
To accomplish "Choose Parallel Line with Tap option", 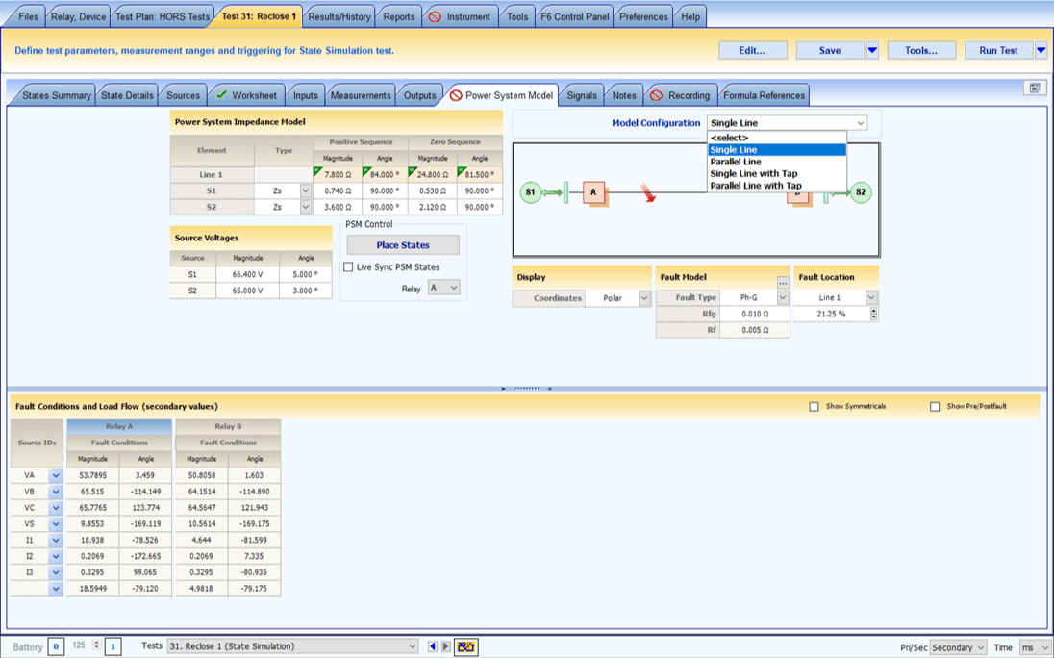I will point(777,186).
